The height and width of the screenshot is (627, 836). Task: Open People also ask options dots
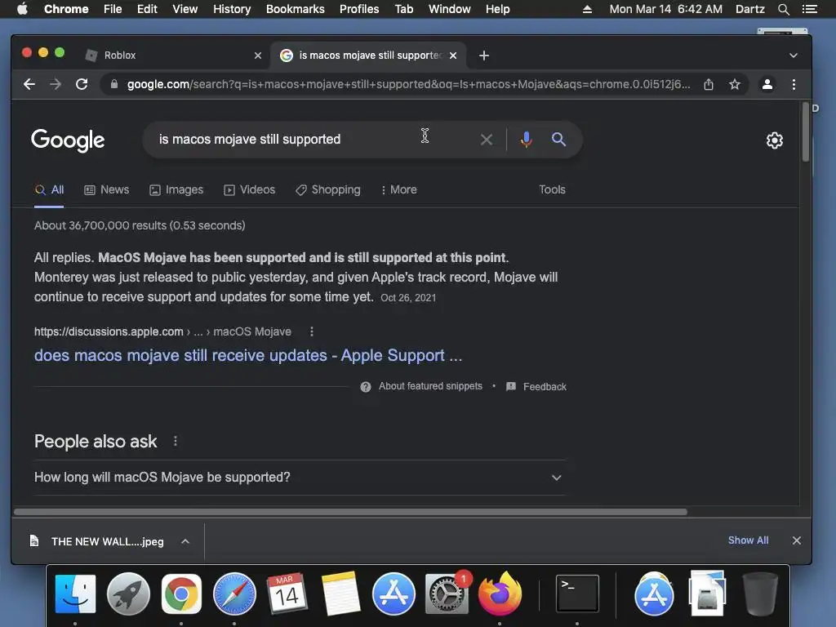click(x=176, y=441)
